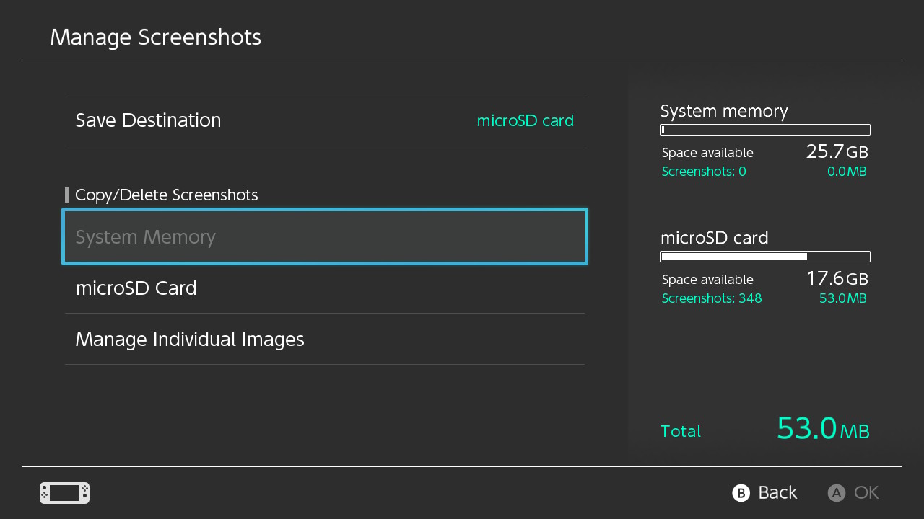The image size is (924, 519).
Task: Click the handheld controller icon
Action: [64, 493]
